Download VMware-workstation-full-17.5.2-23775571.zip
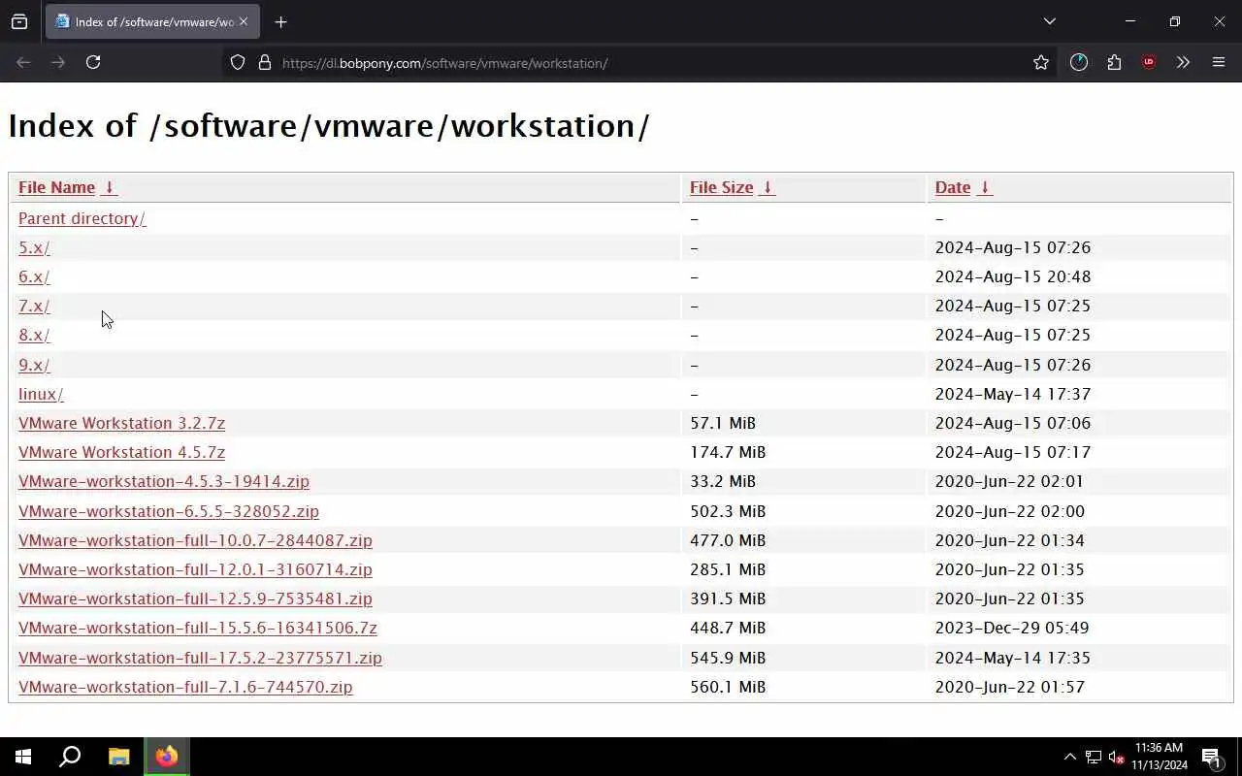Viewport: 1242px width, 776px height. point(200,658)
